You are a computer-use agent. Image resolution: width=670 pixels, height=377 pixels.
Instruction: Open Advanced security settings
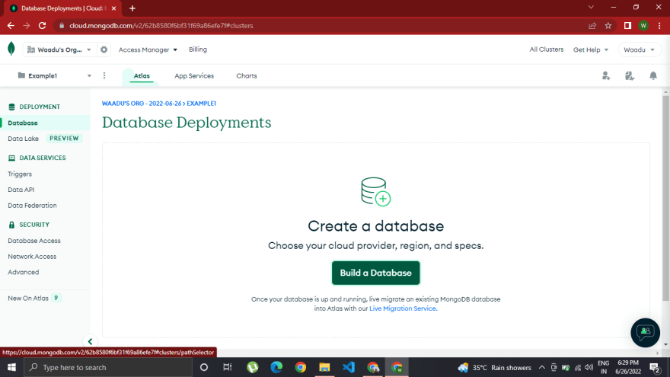click(x=23, y=272)
